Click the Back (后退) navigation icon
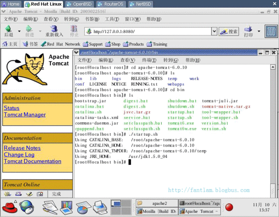Image resolution: width=279 pixels, height=217 pixels. point(8,30)
